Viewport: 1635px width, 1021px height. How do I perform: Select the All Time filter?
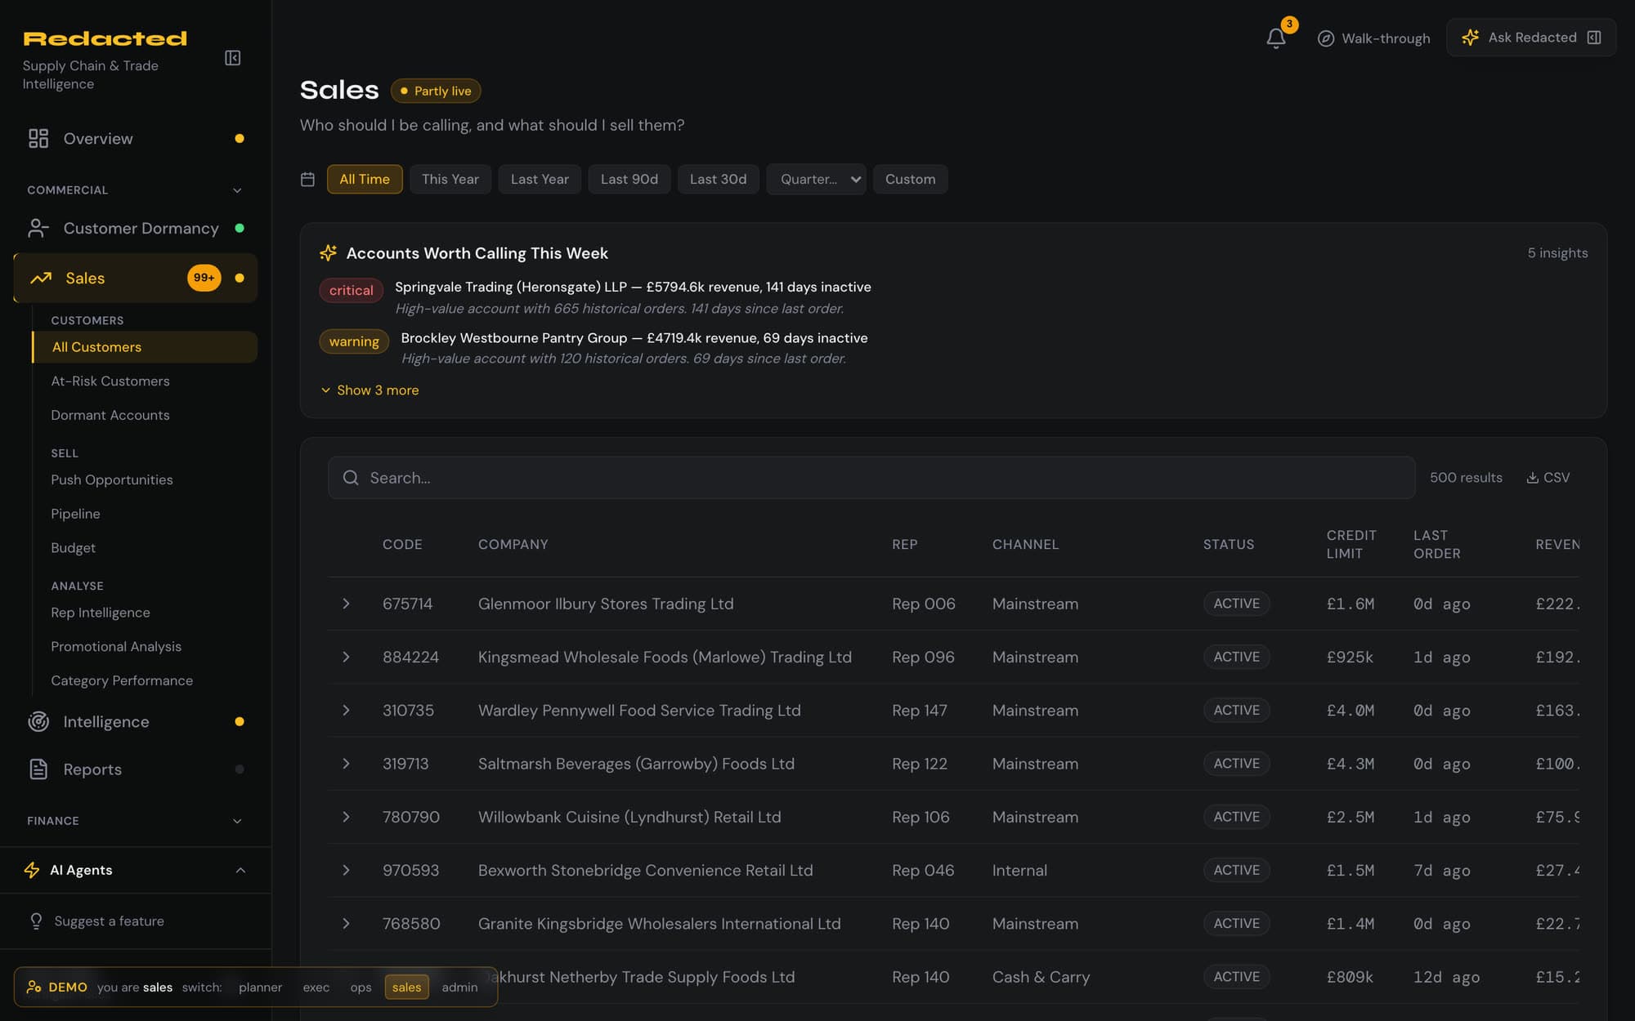point(365,179)
